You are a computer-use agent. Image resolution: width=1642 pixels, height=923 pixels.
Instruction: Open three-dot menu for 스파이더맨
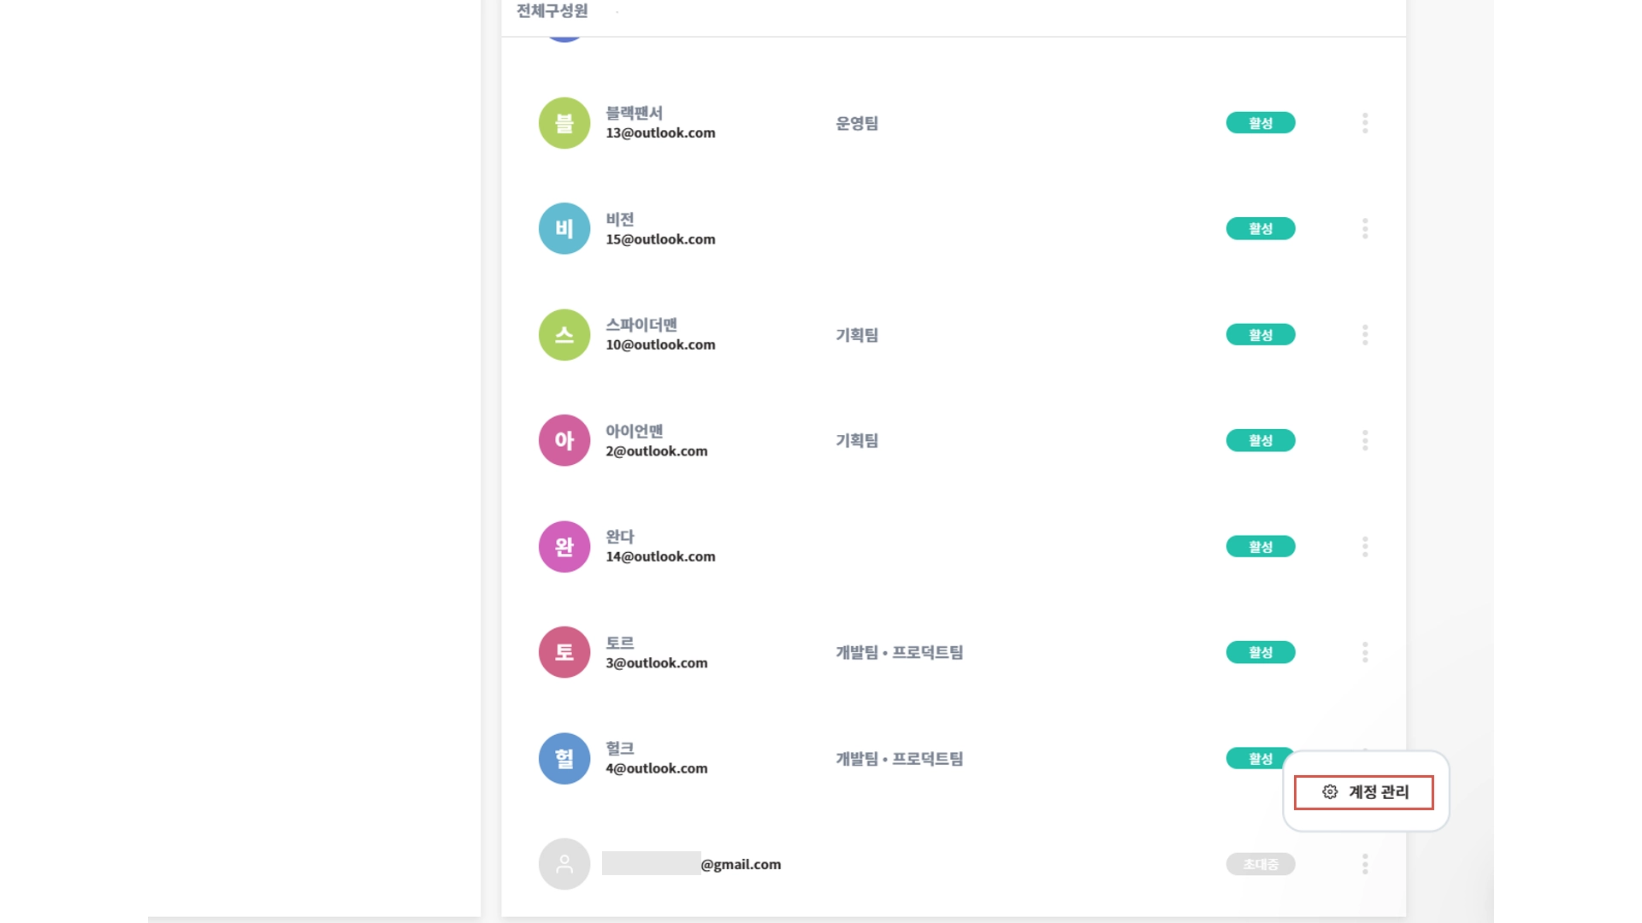point(1365,335)
